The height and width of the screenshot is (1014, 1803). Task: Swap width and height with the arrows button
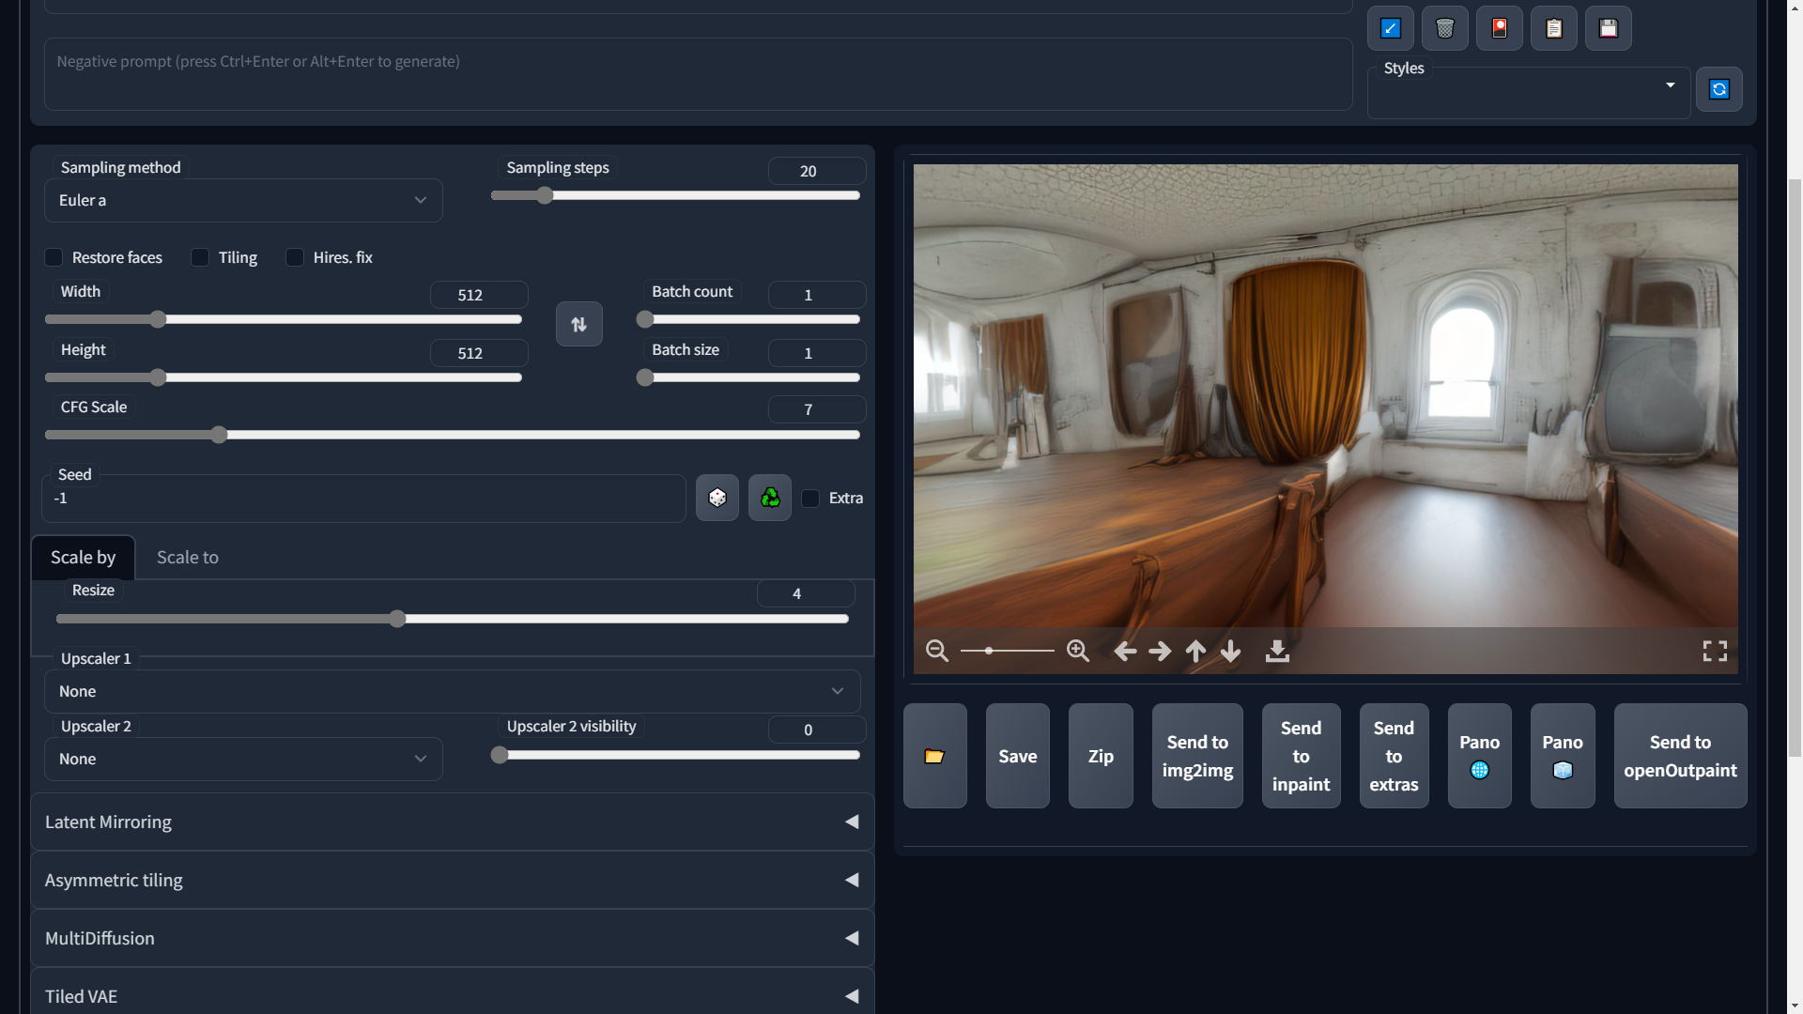click(579, 323)
